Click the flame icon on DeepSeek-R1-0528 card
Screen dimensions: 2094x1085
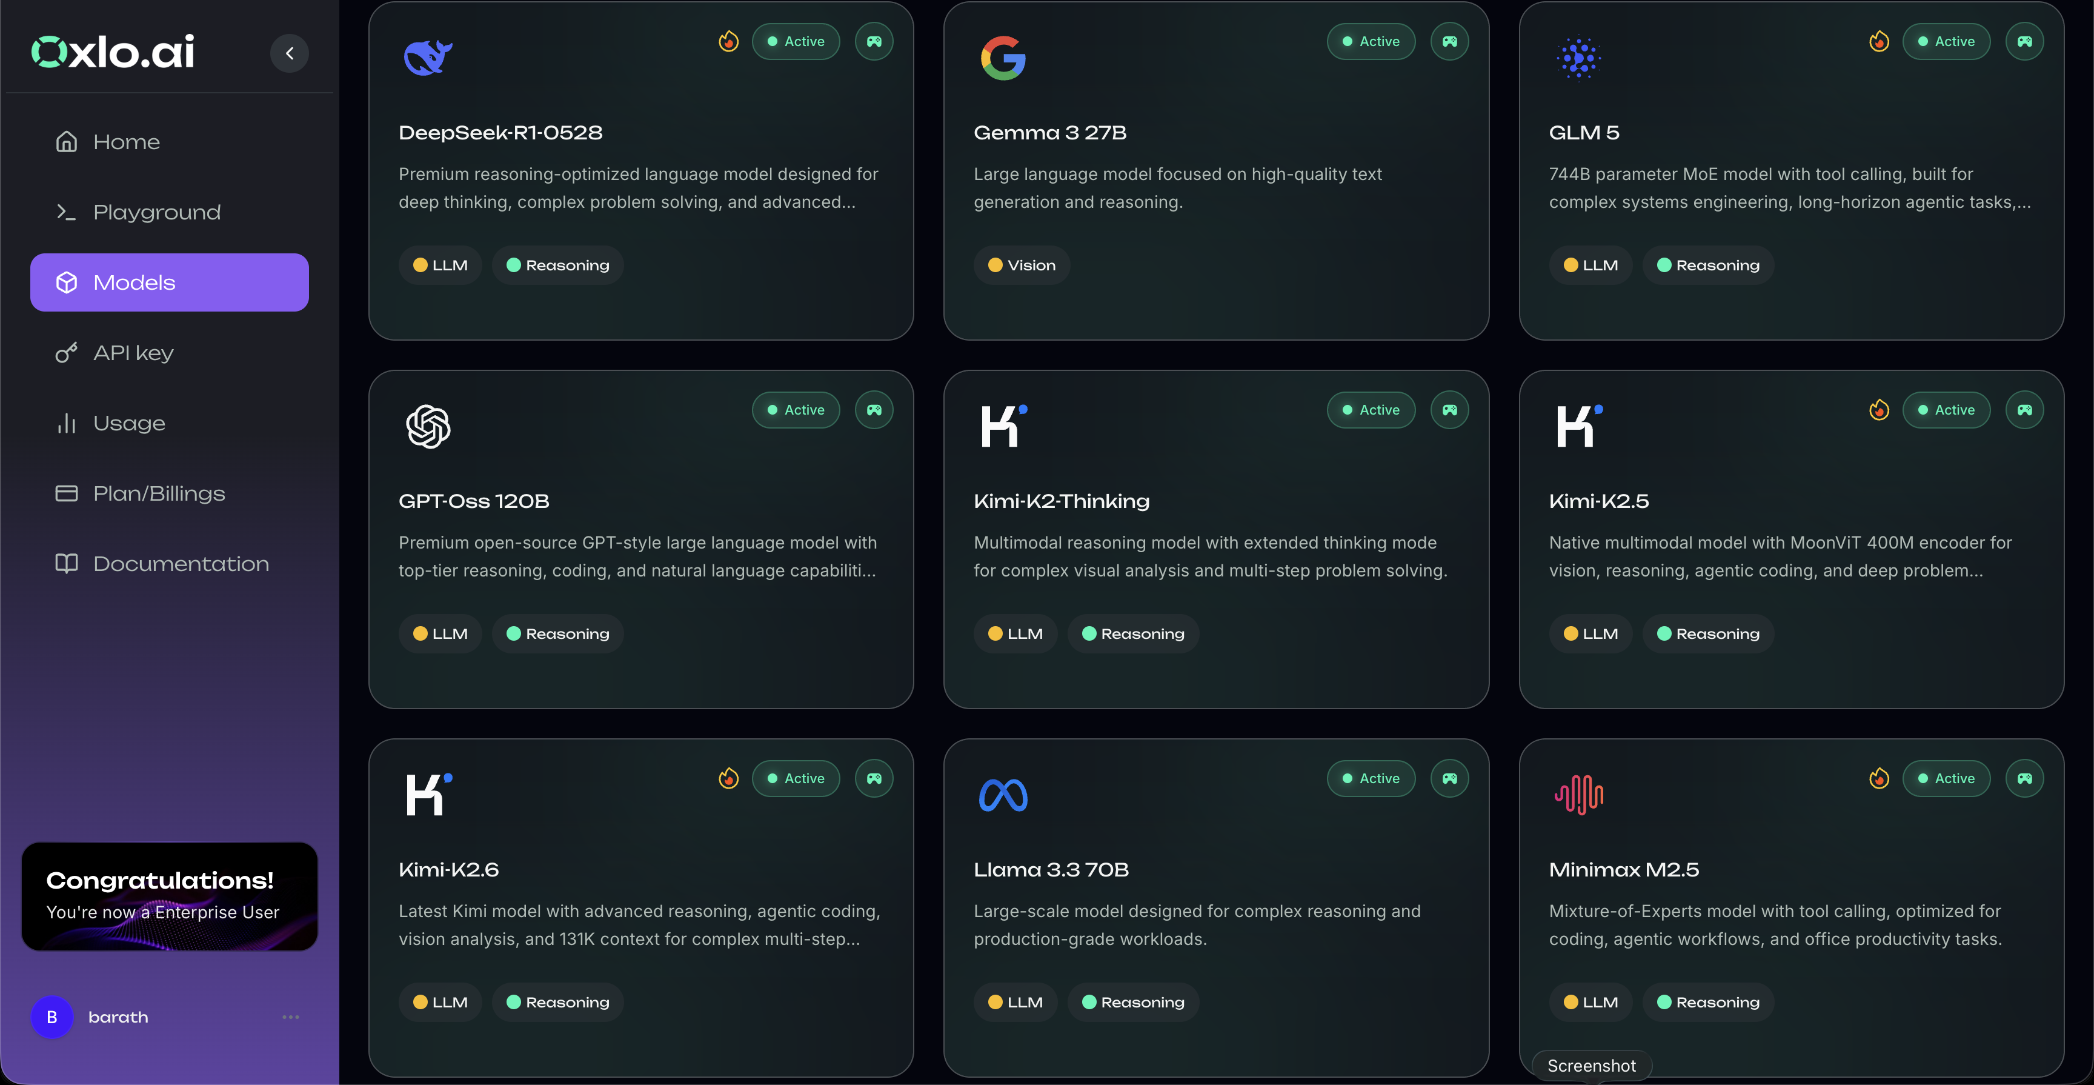(729, 41)
